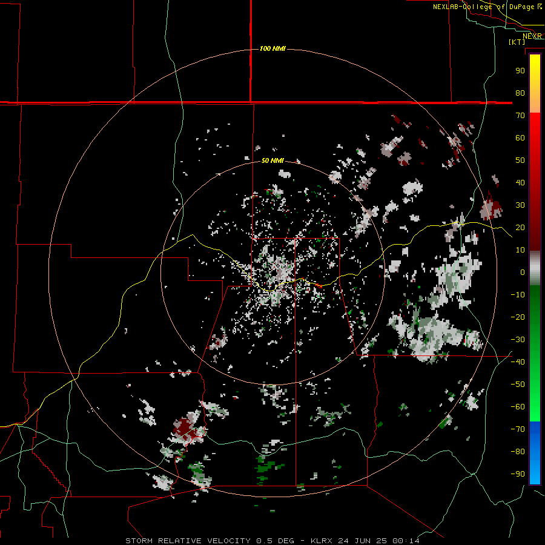Click the -40 value on velocity scale
Viewport: 545px width, 545px height.
click(518, 362)
